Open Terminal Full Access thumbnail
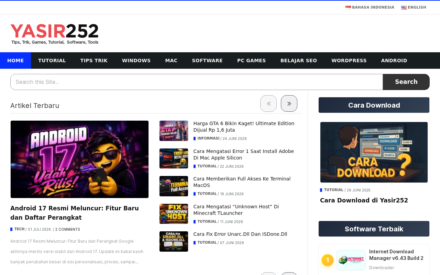440x275 pixels. click(174, 186)
